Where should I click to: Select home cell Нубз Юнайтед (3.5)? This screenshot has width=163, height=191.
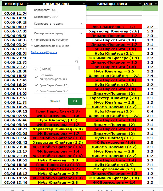pyautogui.click(x=58, y=120)
